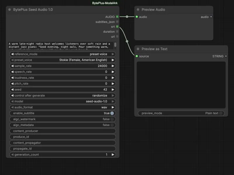234x175 pixels.
Task: Decrease sample_rate with left arrow
Action: click(12, 66)
